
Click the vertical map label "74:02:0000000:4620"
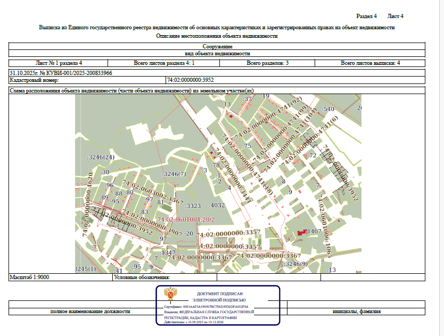[87, 205]
